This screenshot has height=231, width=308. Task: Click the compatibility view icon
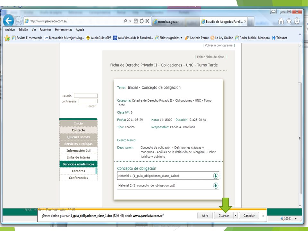(x=136, y=21)
